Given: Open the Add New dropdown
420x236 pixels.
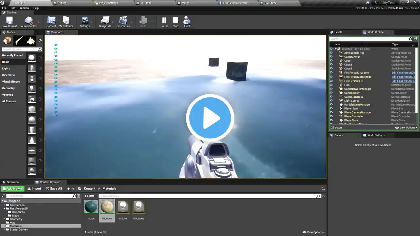Looking at the screenshot, I should [x=12, y=189].
